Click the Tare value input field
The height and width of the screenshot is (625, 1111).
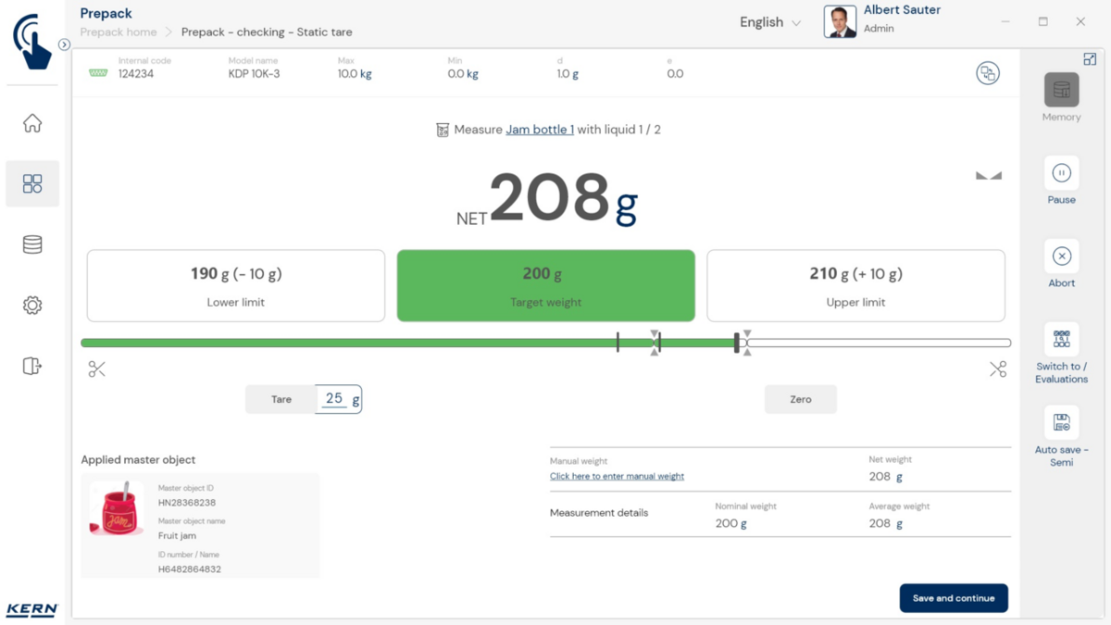[x=337, y=399]
